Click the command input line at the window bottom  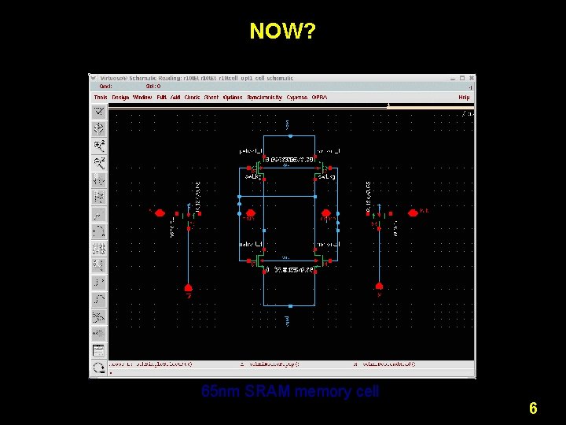tap(291, 372)
